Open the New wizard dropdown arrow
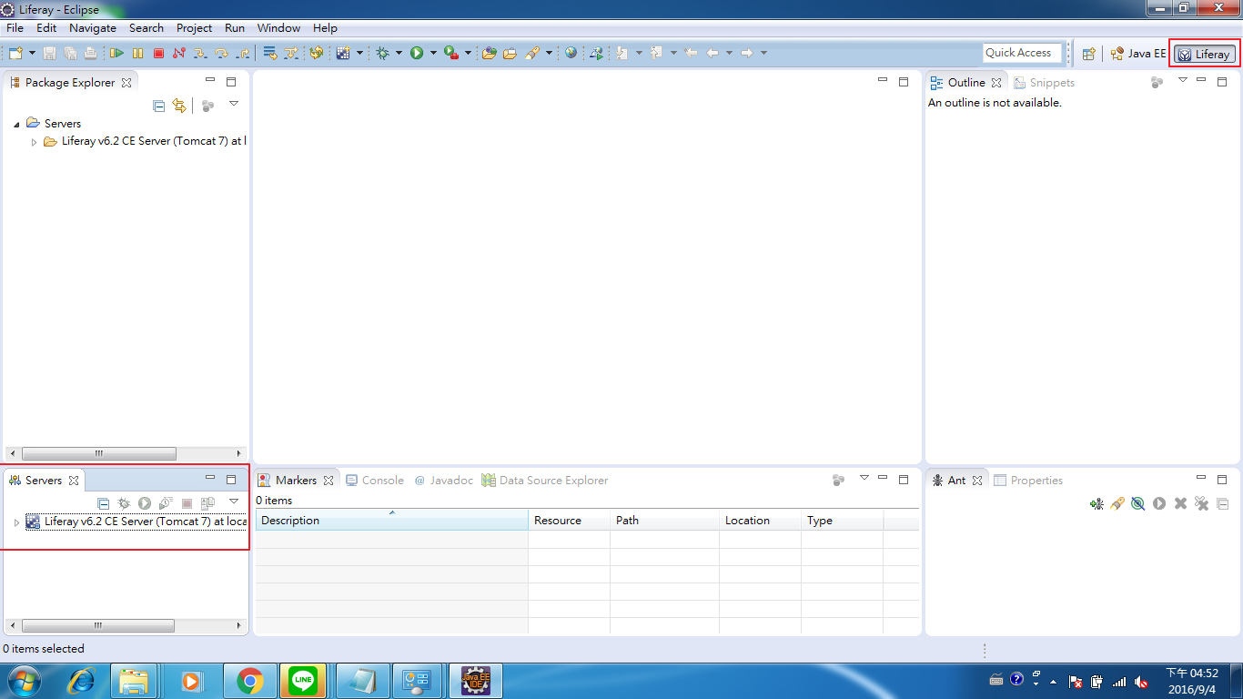 (32, 54)
